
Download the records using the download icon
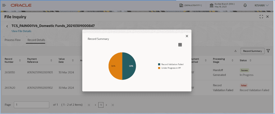(x=236, y=51)
